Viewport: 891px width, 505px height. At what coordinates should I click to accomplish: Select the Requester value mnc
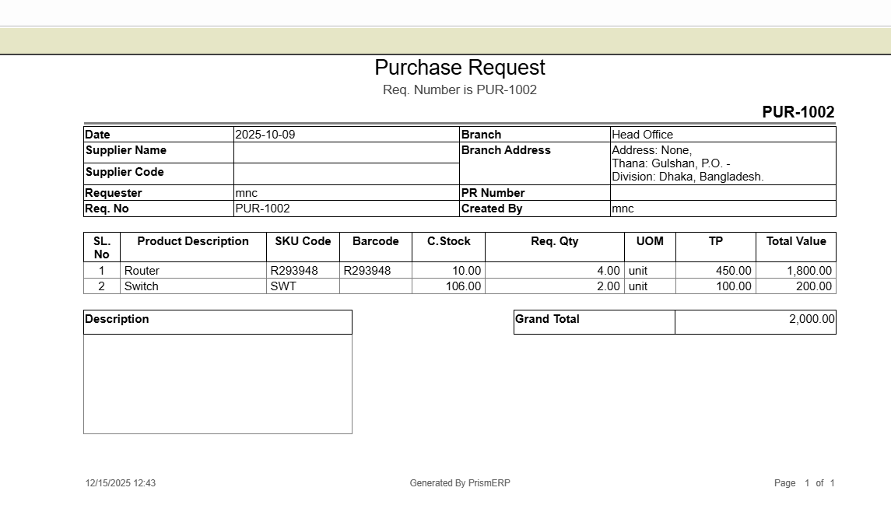[247, 193]
